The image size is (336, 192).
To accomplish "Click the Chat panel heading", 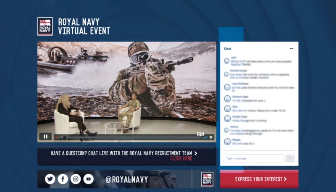I will click(227, 49).
